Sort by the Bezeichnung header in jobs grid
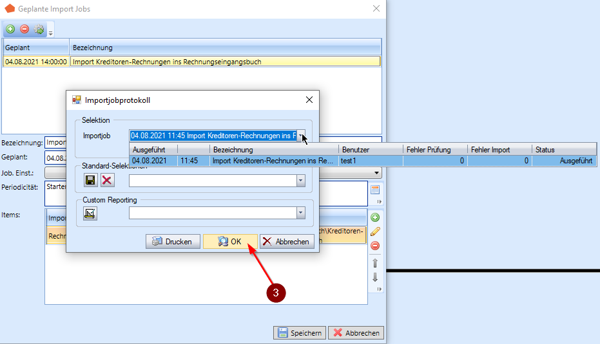The image size is (600, 344). (x=226, y=48)
